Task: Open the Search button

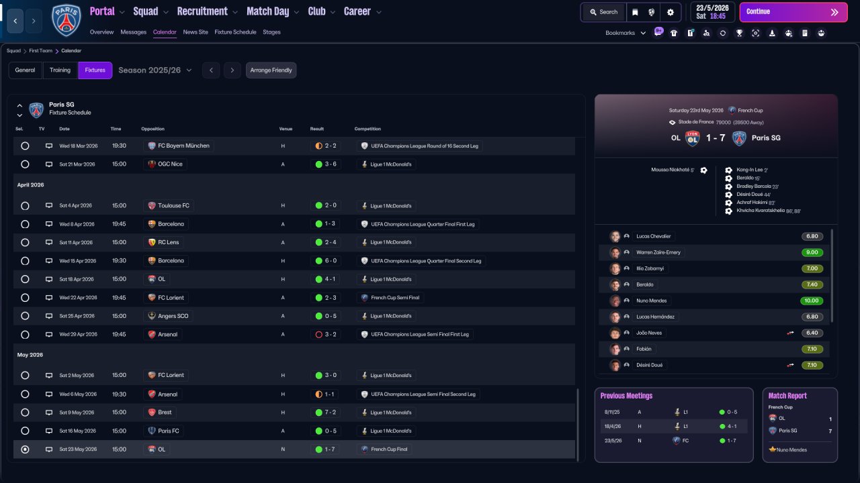Action: click(603, 12)
